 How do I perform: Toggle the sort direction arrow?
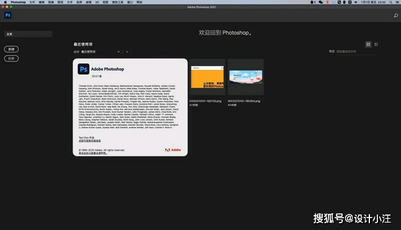coord(127,51)
